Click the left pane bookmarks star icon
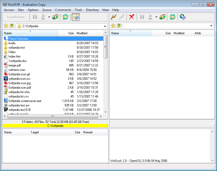The width and height of the screenshot is (217, 171). coord(6,26)
